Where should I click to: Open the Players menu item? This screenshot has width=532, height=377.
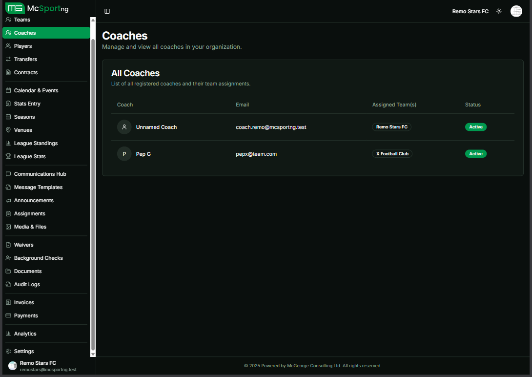(x=23, y=46)
